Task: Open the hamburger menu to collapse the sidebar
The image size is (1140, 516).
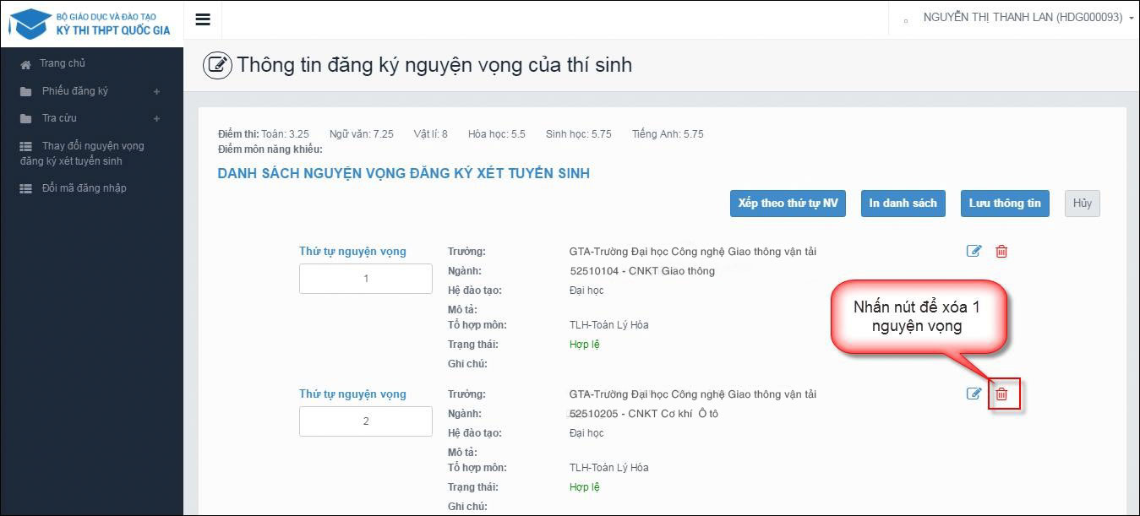Action: 202,19
